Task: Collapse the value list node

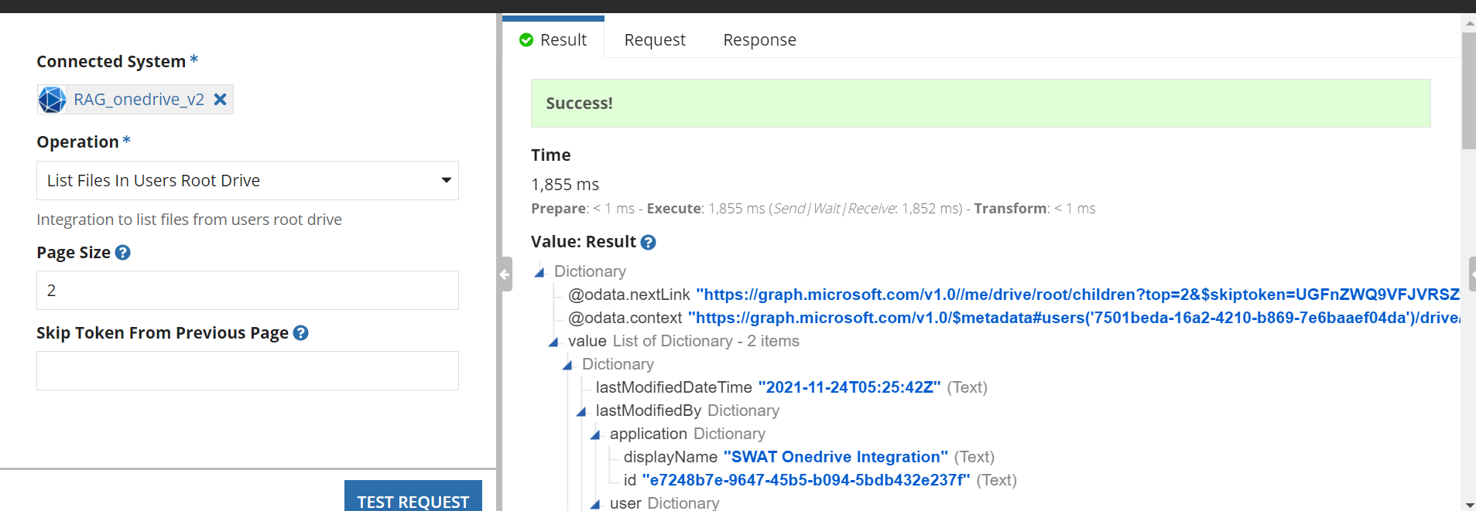Action: (x=553, y=342)
